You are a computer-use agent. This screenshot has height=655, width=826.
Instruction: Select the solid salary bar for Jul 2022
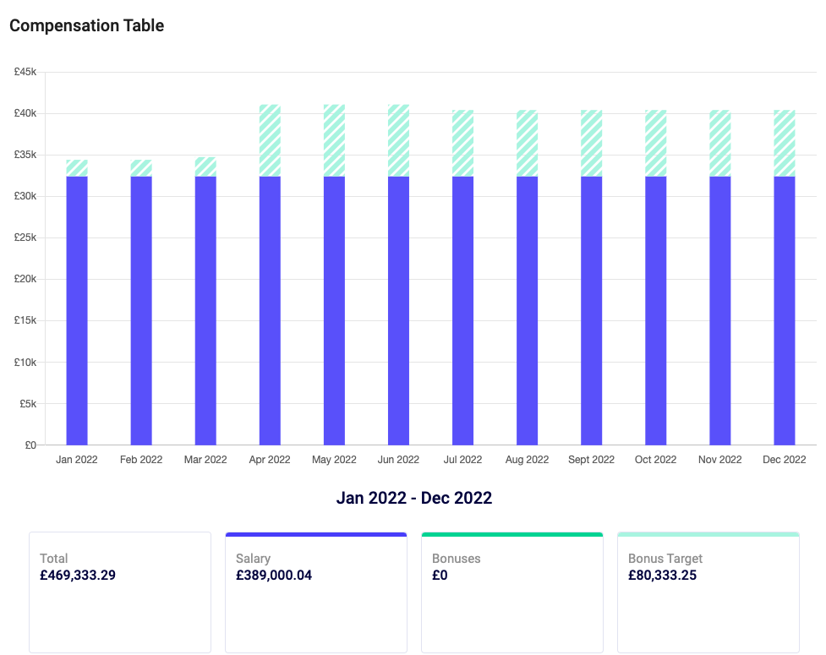point(462,310)
